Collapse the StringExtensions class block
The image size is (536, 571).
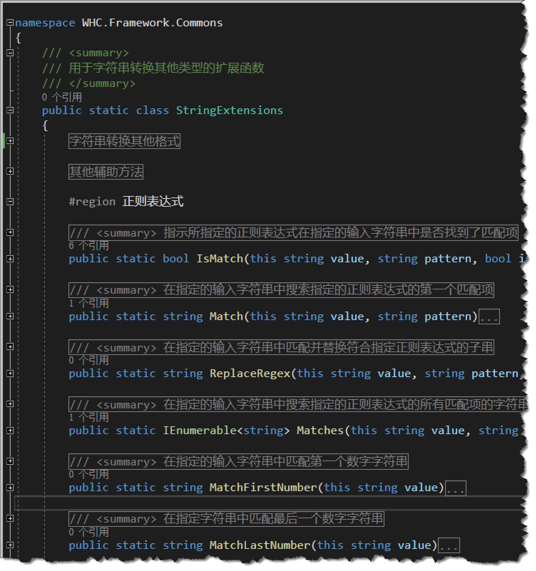10,110
